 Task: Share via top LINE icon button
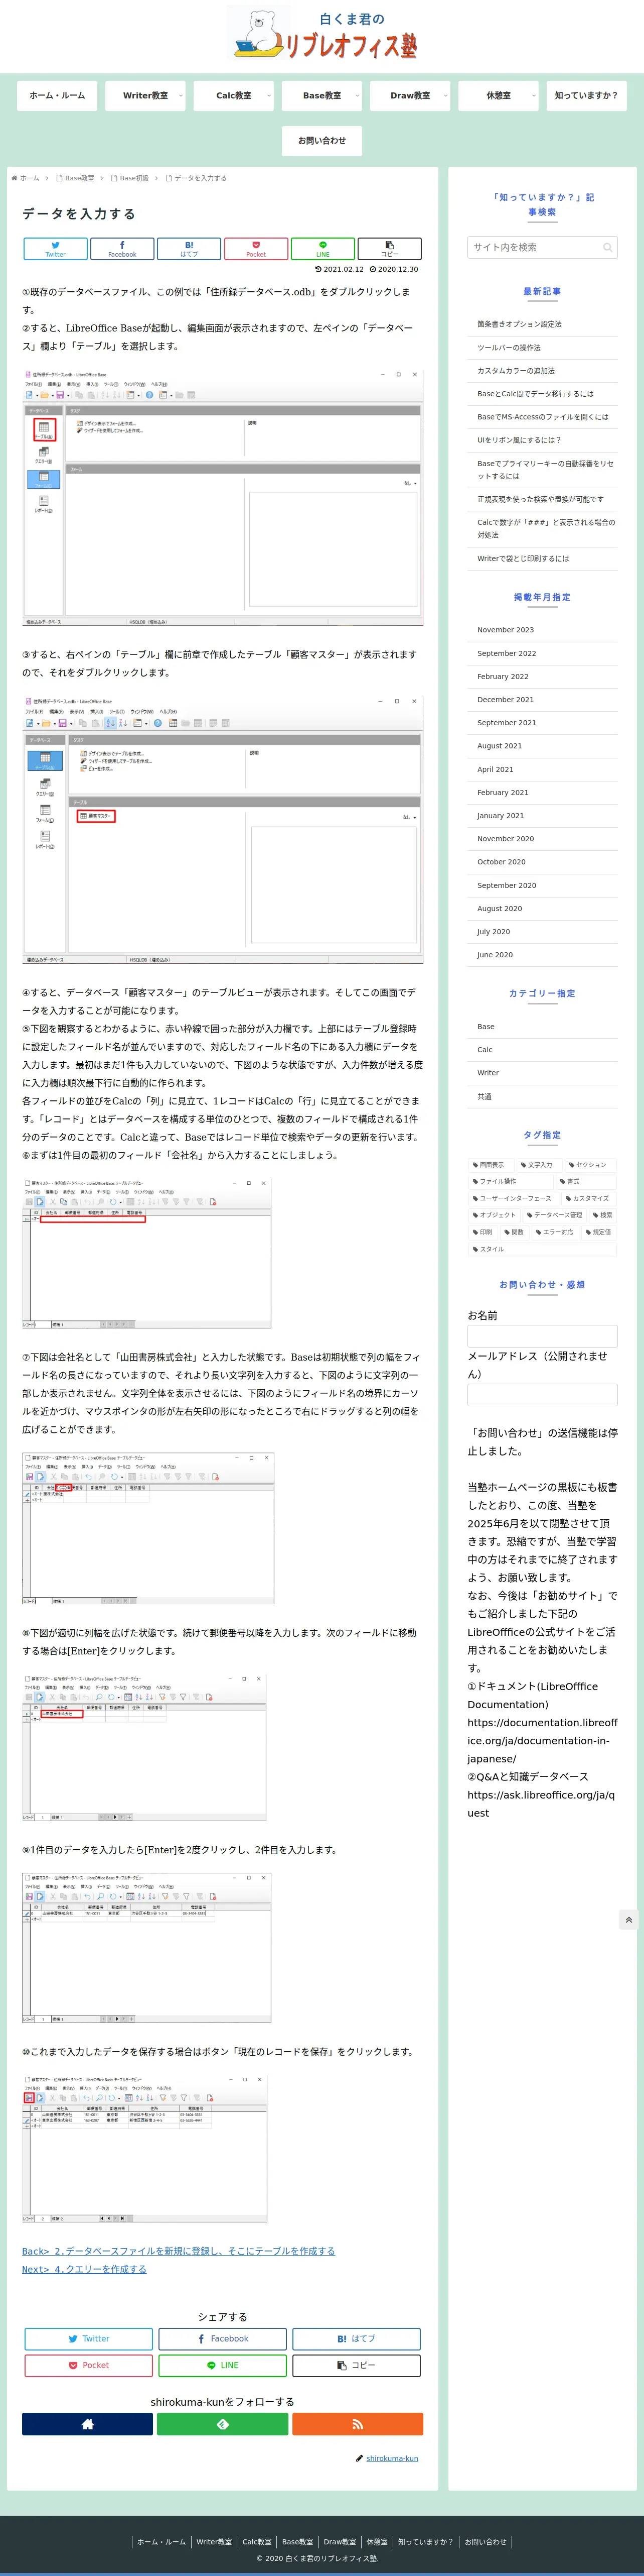click(323, 249)
